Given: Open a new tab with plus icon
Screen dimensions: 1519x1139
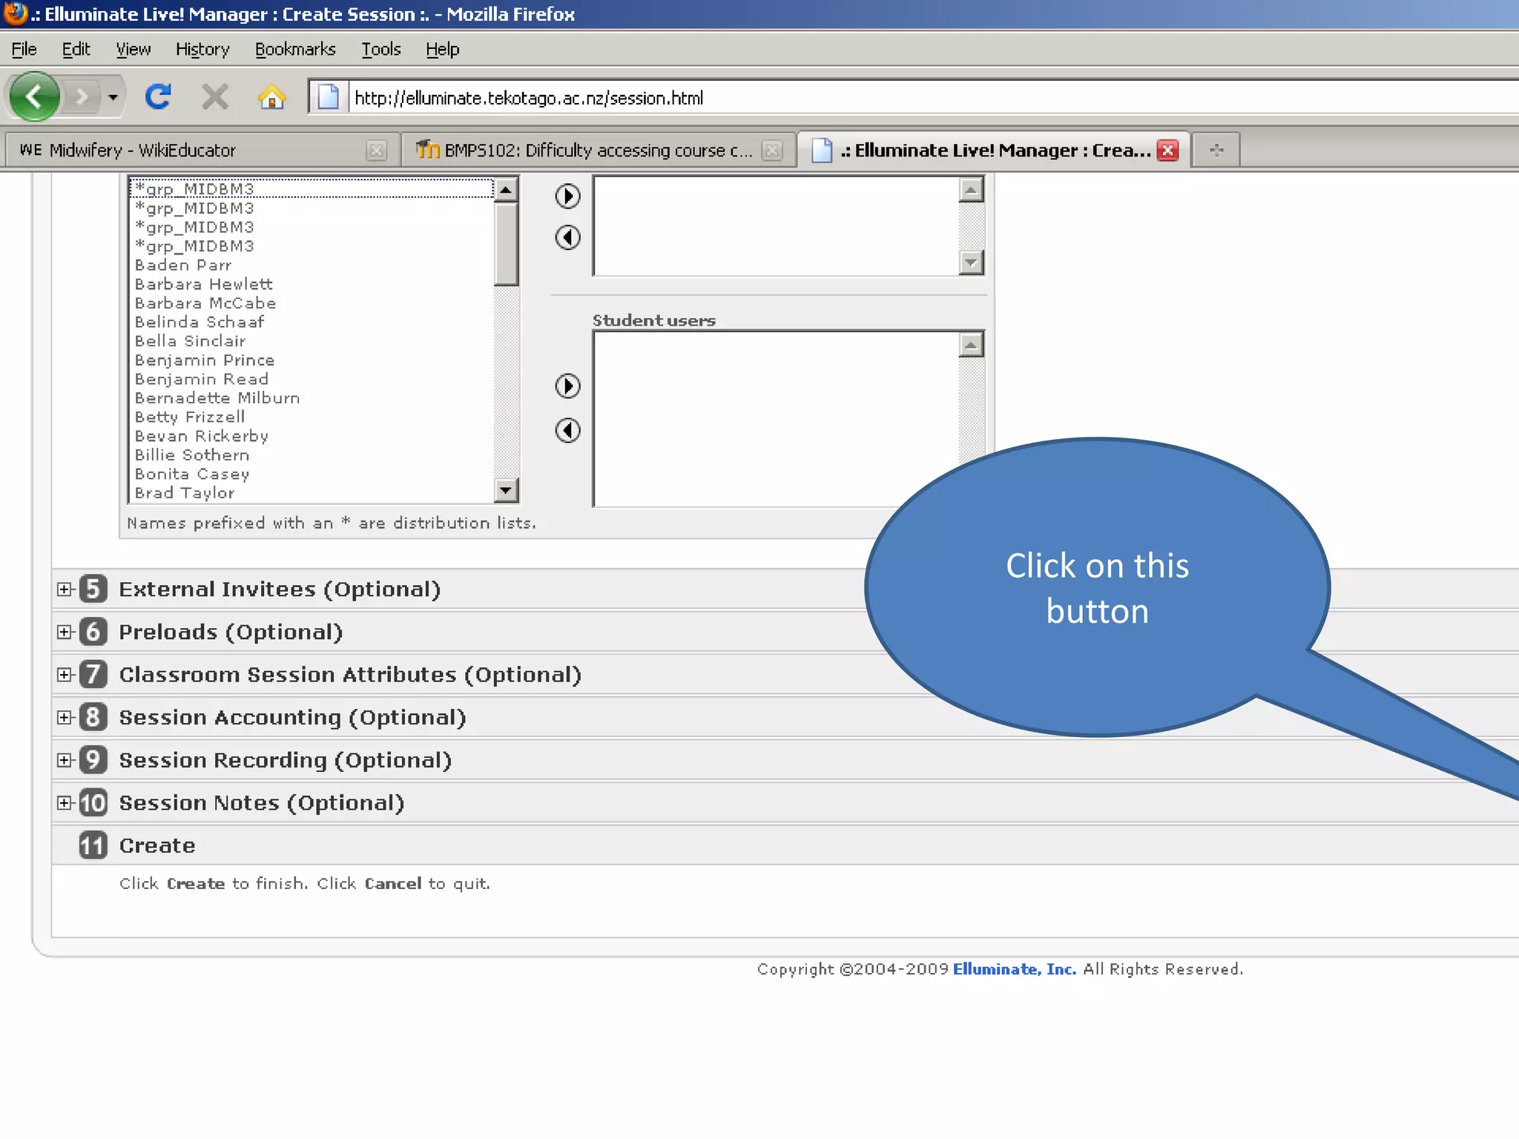Looking at the screenshot, I should pos(1216,151).
